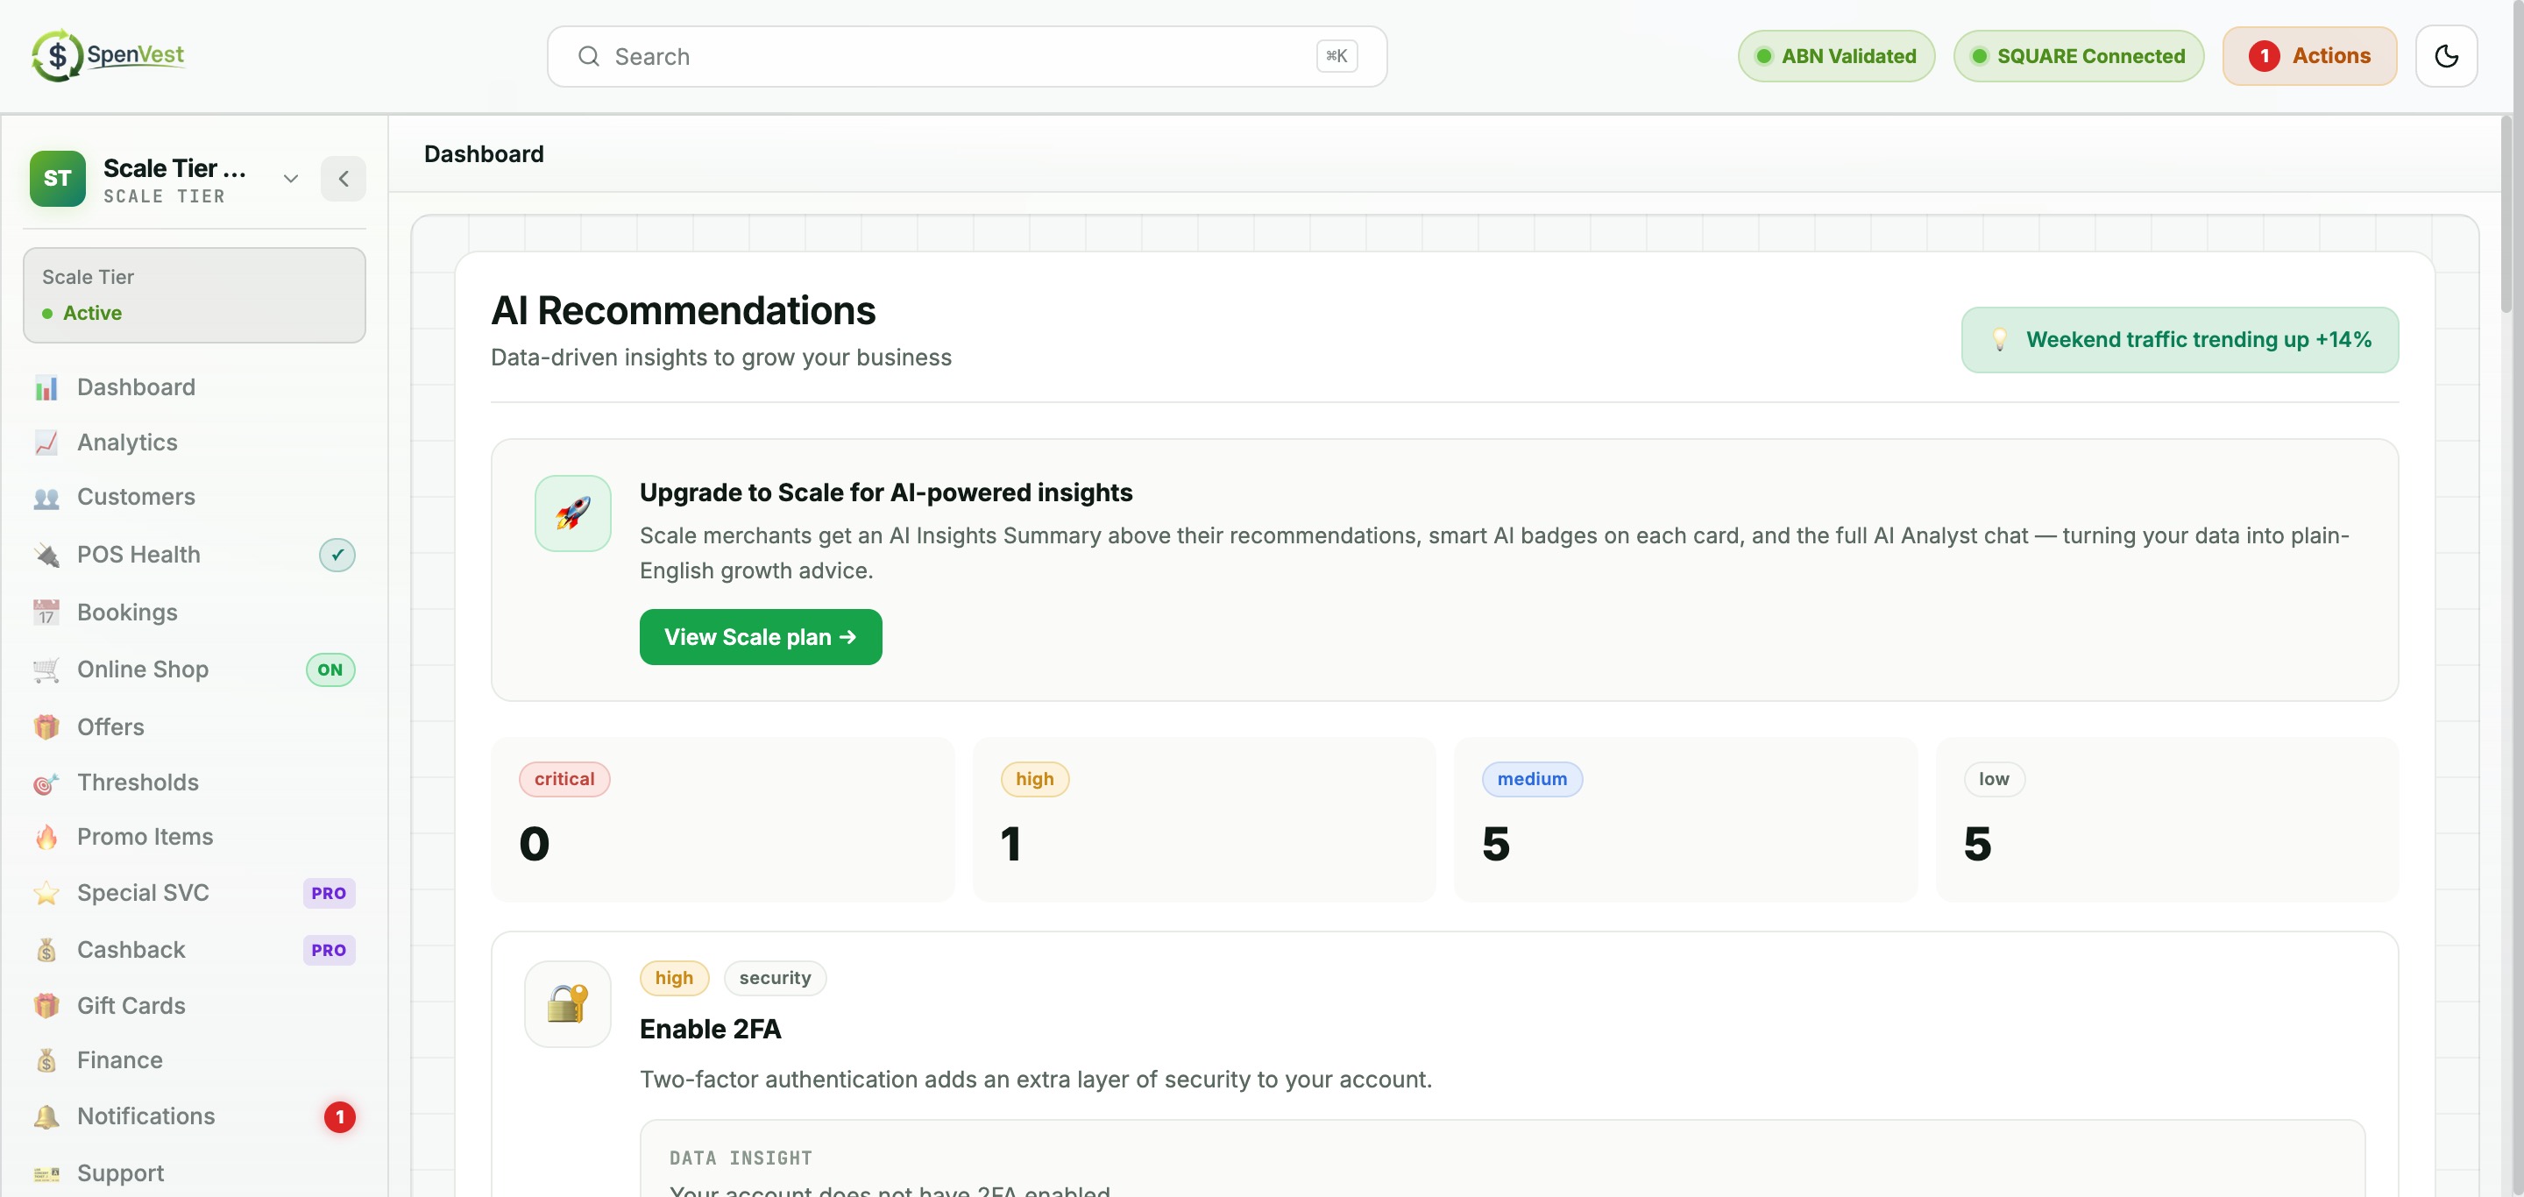
Task: Click the high priority count card
Action: pyautogui.click(x=1204, y=820)
